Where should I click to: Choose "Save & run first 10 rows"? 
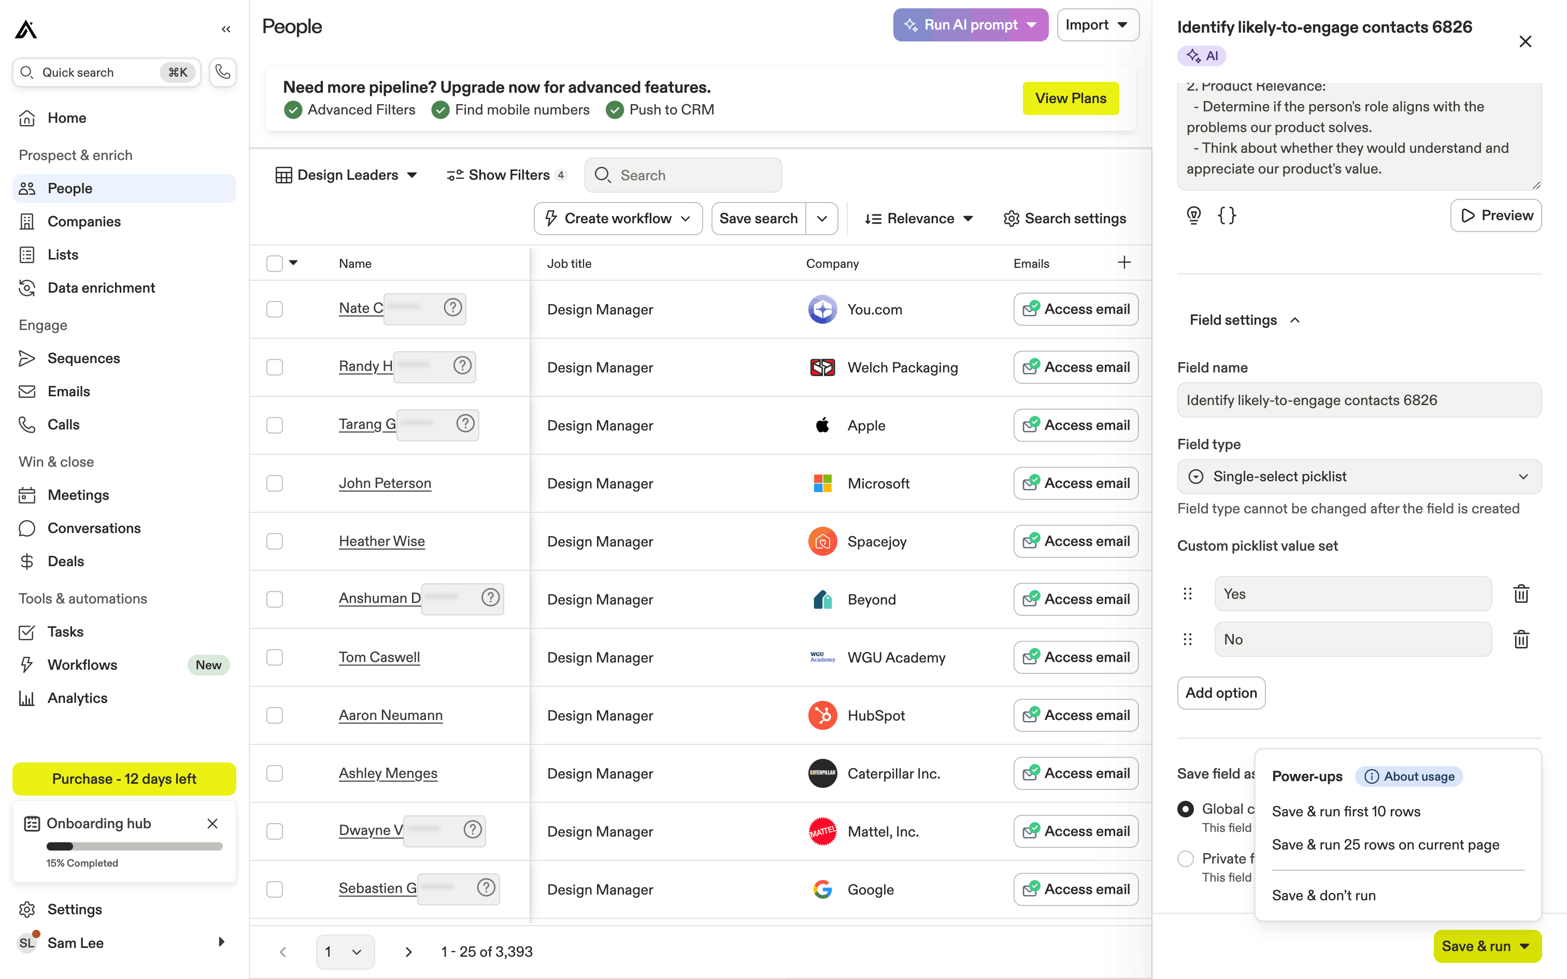[1346, 811]
